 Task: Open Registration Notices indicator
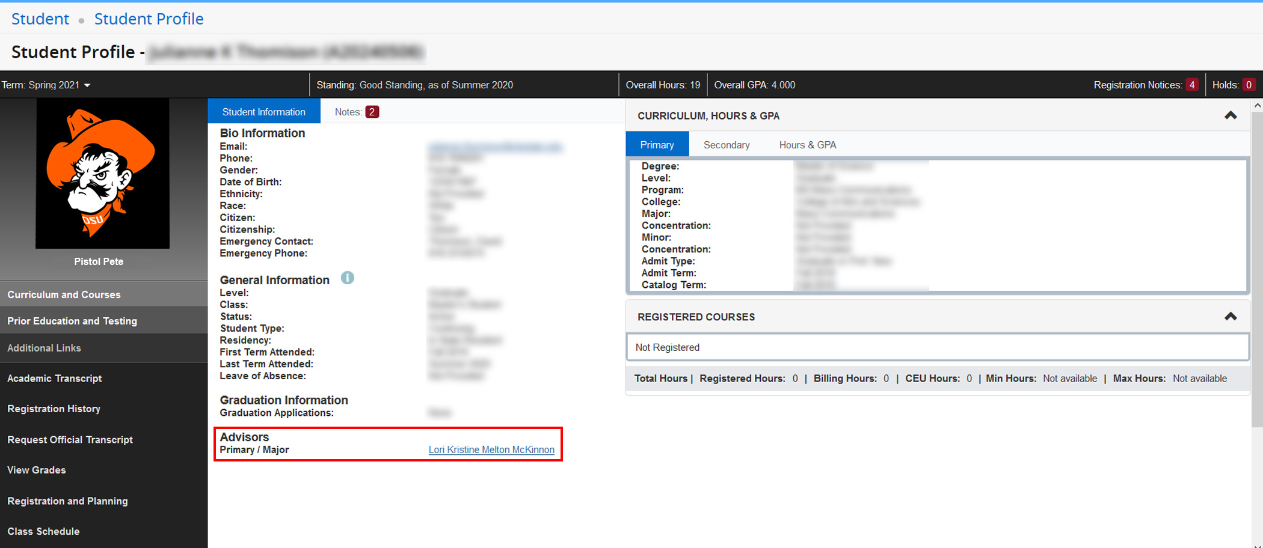pos(1192,85)
